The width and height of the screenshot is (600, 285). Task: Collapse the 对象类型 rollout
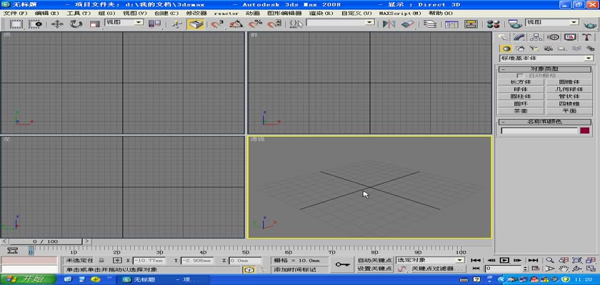click(x=544, y=69)
